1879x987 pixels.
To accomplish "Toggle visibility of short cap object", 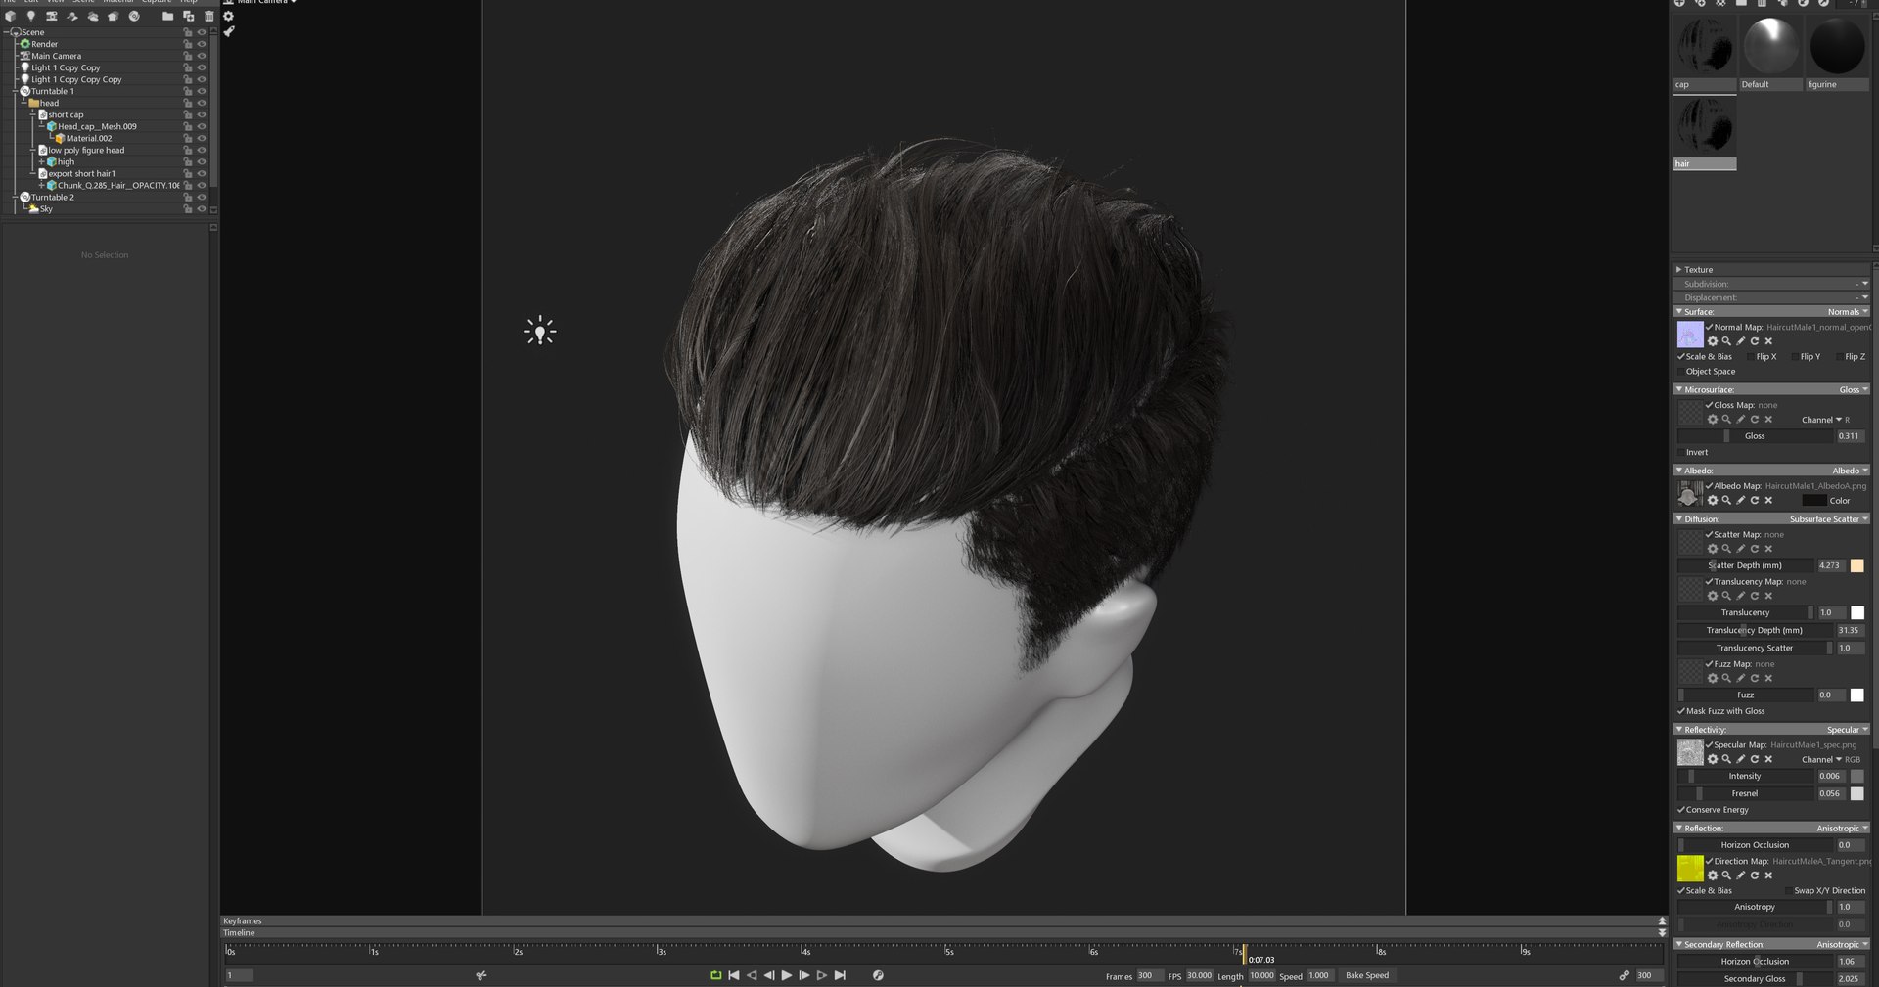I will [202, 114].
